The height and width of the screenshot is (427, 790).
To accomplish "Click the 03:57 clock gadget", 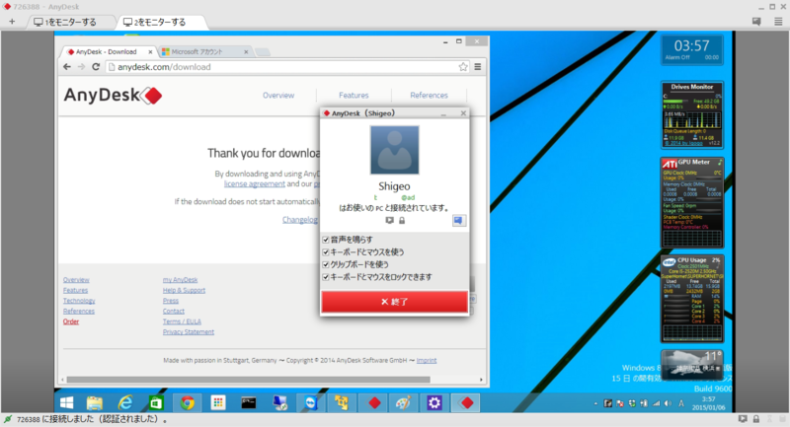I will coord(692,49).
